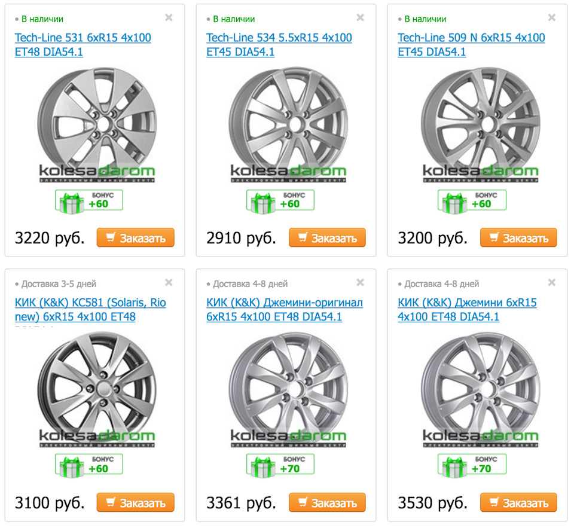574x528 pixels.
Task: Open the КиК Джемини-оригинал 6xR15 link
Action: [x=284, y=310]
